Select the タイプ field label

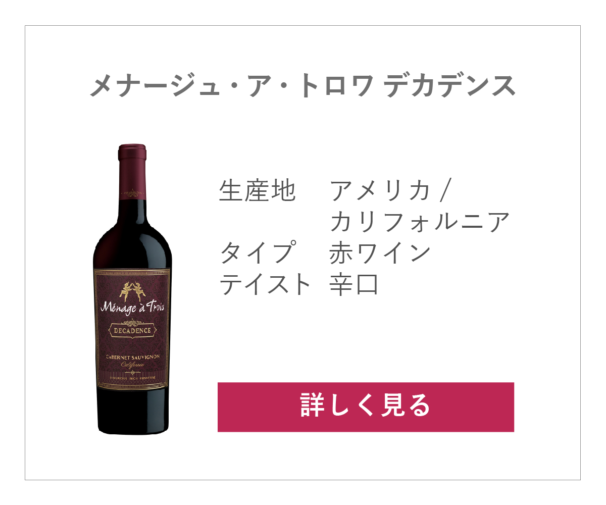[x=257, y=254]
